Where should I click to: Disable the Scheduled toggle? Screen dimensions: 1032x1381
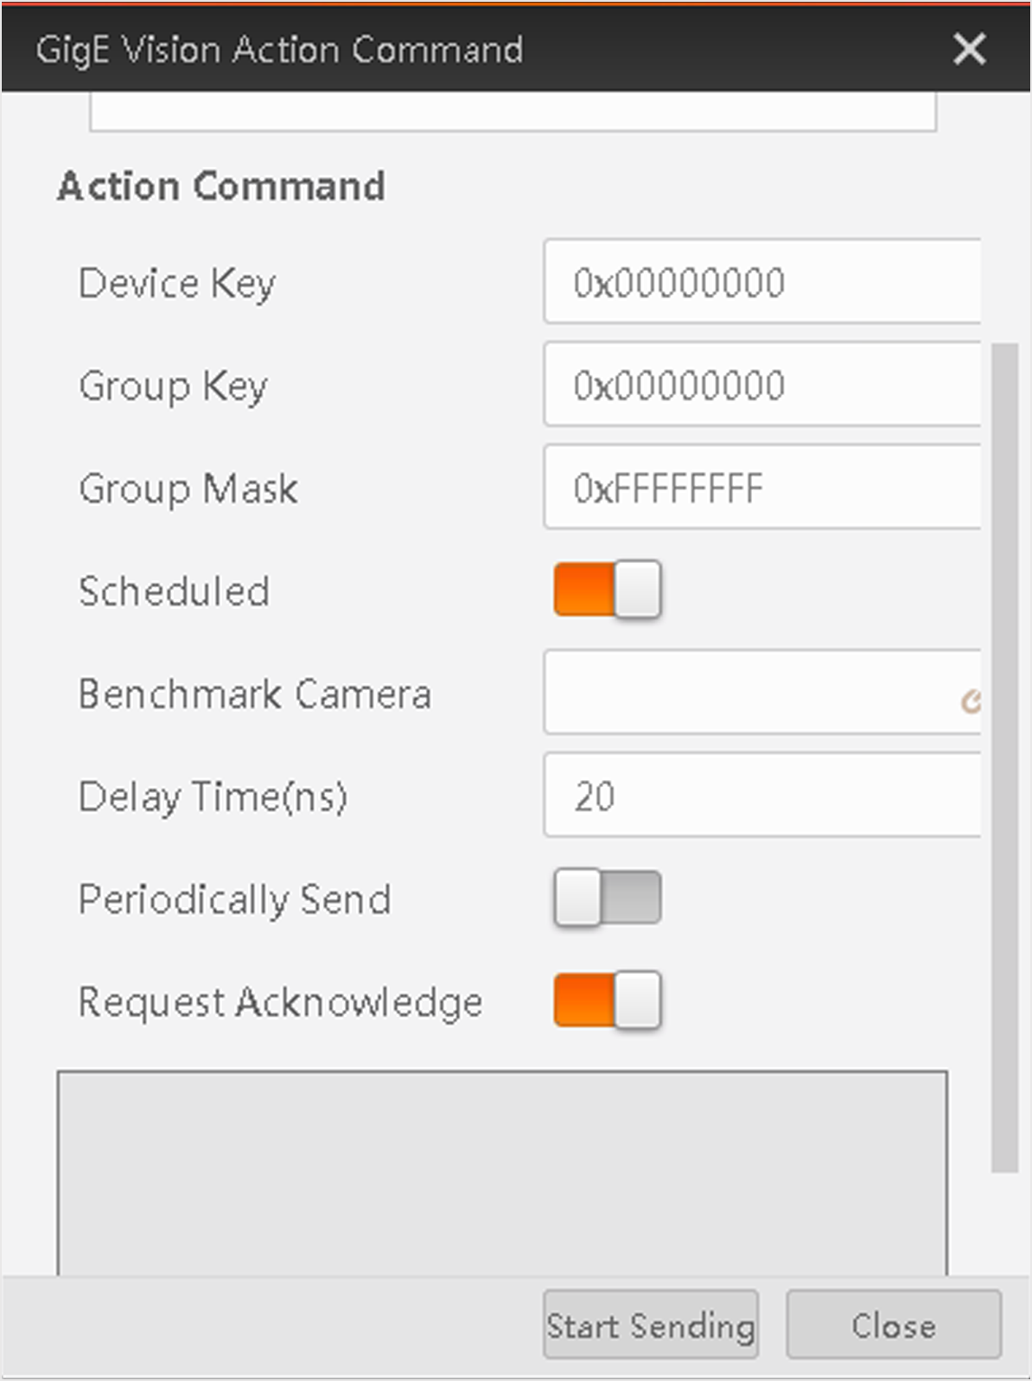(608, 590)
